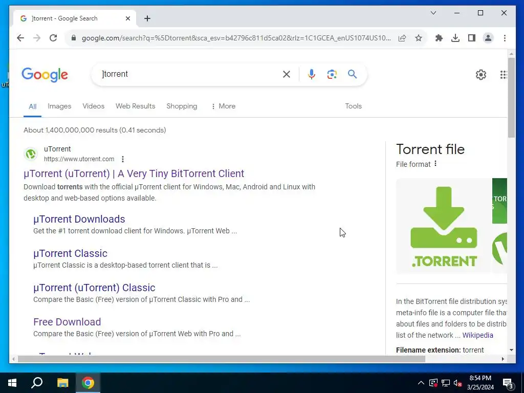Go back to the previous page
524x393 pixels.
(20, 38)
